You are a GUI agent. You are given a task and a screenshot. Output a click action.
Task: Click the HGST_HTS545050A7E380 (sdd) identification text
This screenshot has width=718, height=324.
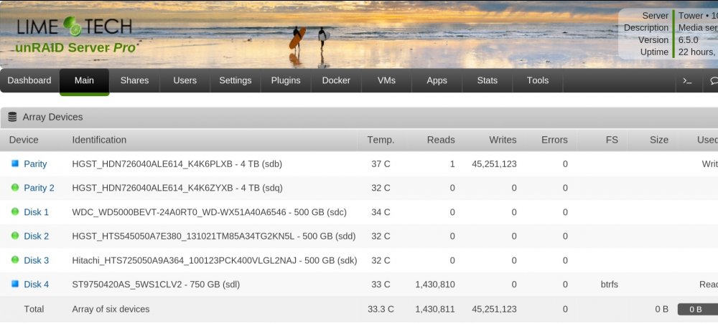point(214,237)
